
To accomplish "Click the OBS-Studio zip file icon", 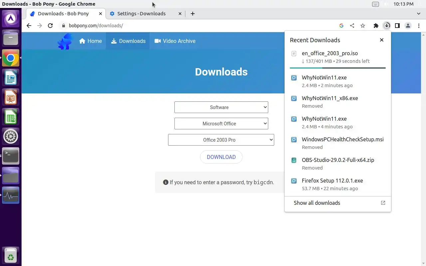I will (x=294, y=160).
